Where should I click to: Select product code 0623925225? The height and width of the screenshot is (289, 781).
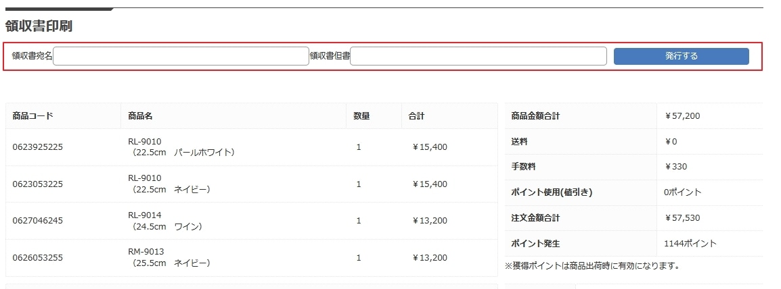point(38,147)
